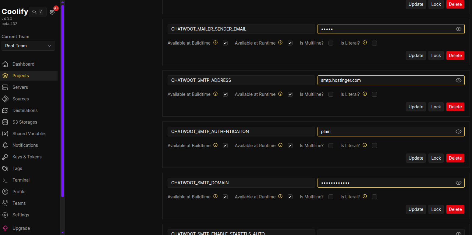Open the Terminal menu item
Screen dimensions: 472x235
[x=21, y=180]
